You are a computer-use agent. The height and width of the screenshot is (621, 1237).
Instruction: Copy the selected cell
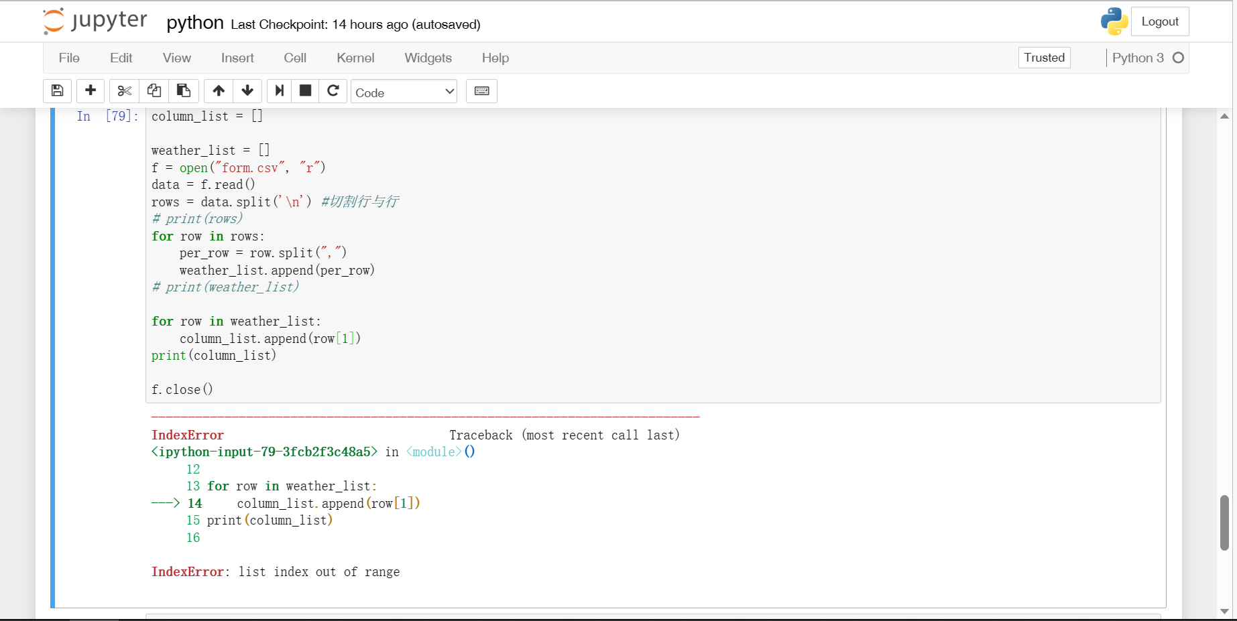click(x=154, y=91)
